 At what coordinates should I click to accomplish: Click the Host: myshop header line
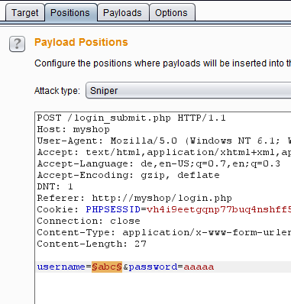(73, 129)
